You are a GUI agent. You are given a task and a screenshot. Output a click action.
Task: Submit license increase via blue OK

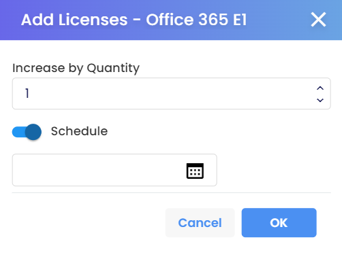[x=279, y=223]
